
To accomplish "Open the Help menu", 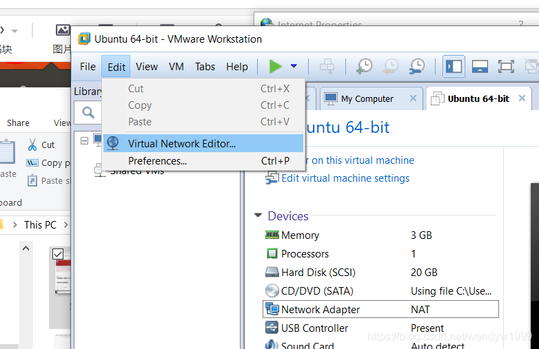I will point(237,67).
